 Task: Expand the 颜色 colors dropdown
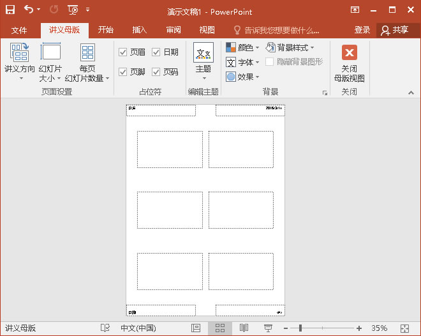242,48
